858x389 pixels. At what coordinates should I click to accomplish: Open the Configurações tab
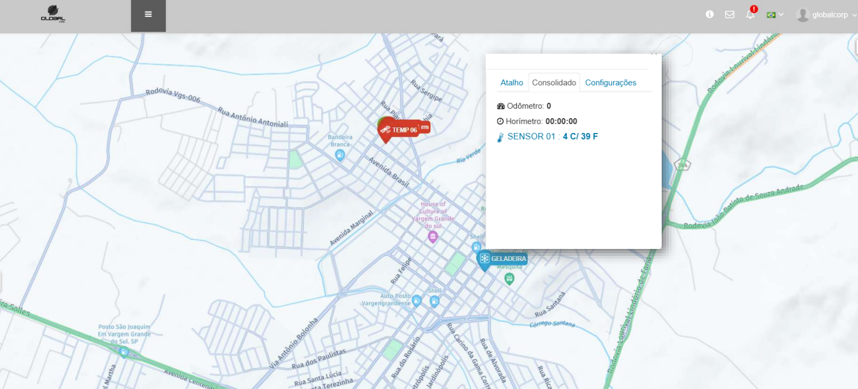(x=610, y=83)
